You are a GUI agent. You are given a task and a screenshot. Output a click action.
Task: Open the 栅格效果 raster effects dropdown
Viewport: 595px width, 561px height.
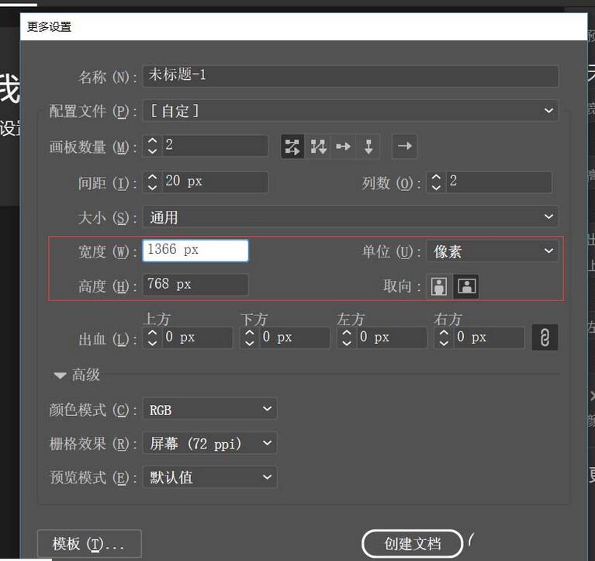pos(209,443)
